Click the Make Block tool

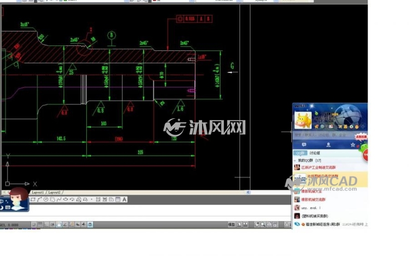[85, 200]
